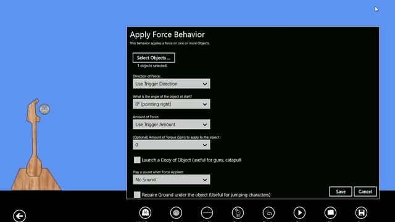This screenshot has width=395, height=222.
Task: Click the back arrow icon
Action: coord(19,216)
